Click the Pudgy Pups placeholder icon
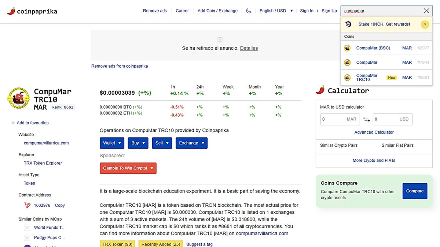This screenshot has height=247, width=440. pos(27,238)
